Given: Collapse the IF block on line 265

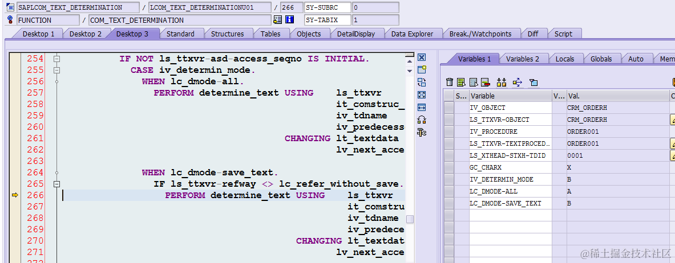Looking at the screenshot, I should point(56,184).
